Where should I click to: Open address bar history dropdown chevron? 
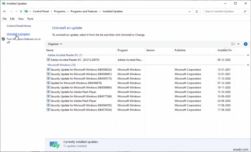coord(190,12)
